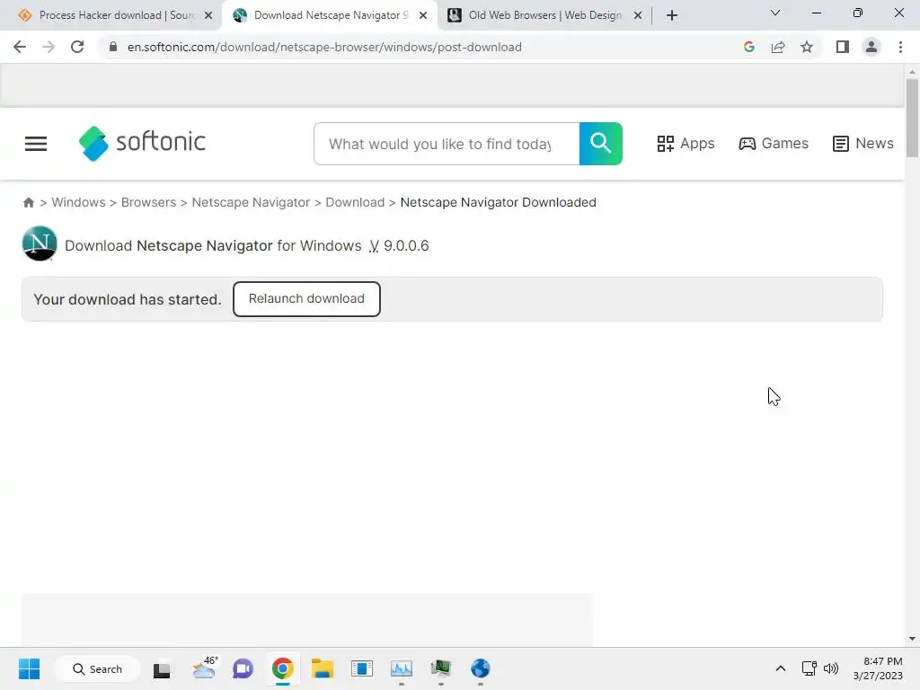Open the graph monitor app on the taskbar
Image resolution: width=920 pixels, height=690 pixels.
pyautogui.click(x=402, y=668)
